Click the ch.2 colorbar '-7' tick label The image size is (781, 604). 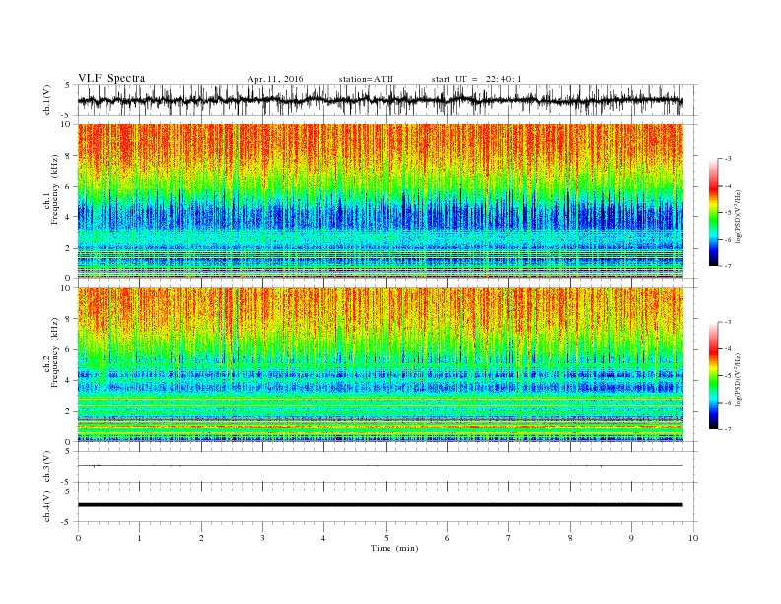coord(727,429)
